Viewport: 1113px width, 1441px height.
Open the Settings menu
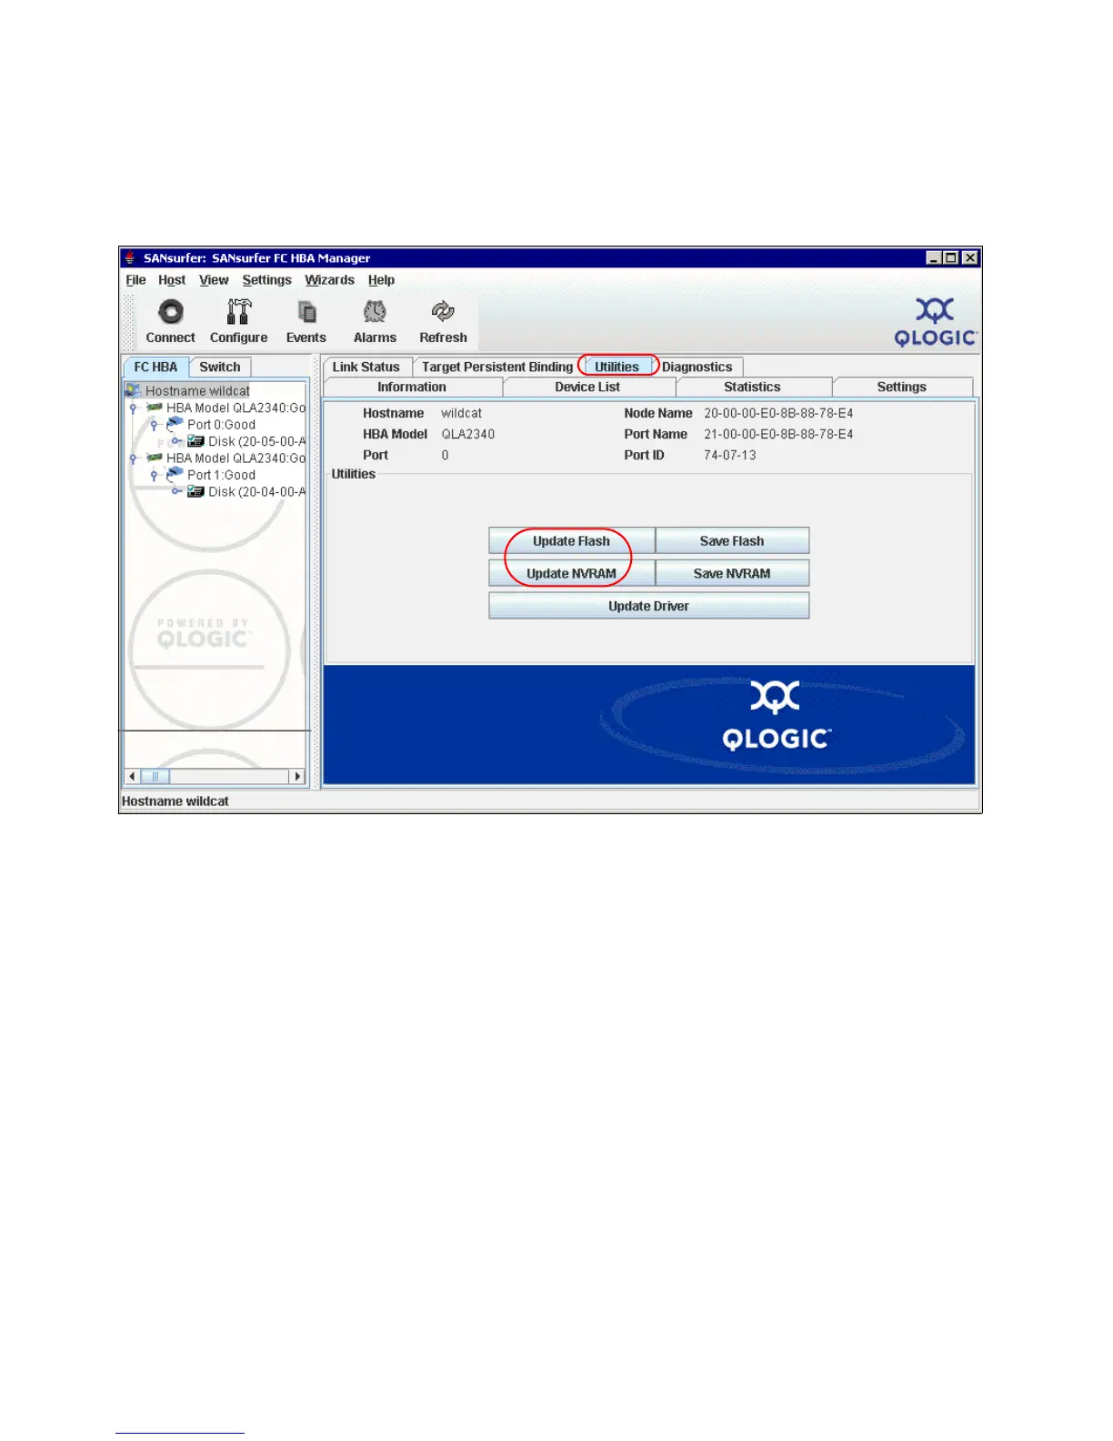point(266,280)
